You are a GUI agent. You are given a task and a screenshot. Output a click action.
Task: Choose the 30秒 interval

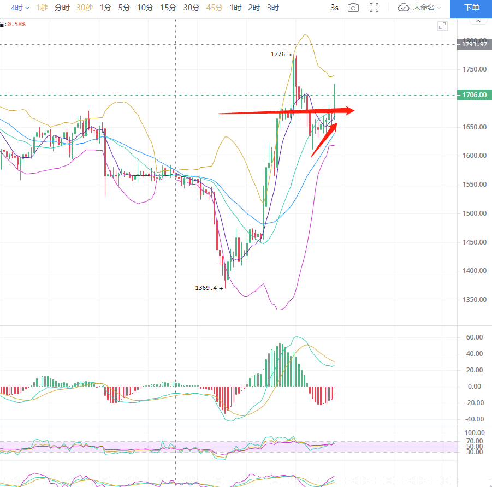point(84,8)
